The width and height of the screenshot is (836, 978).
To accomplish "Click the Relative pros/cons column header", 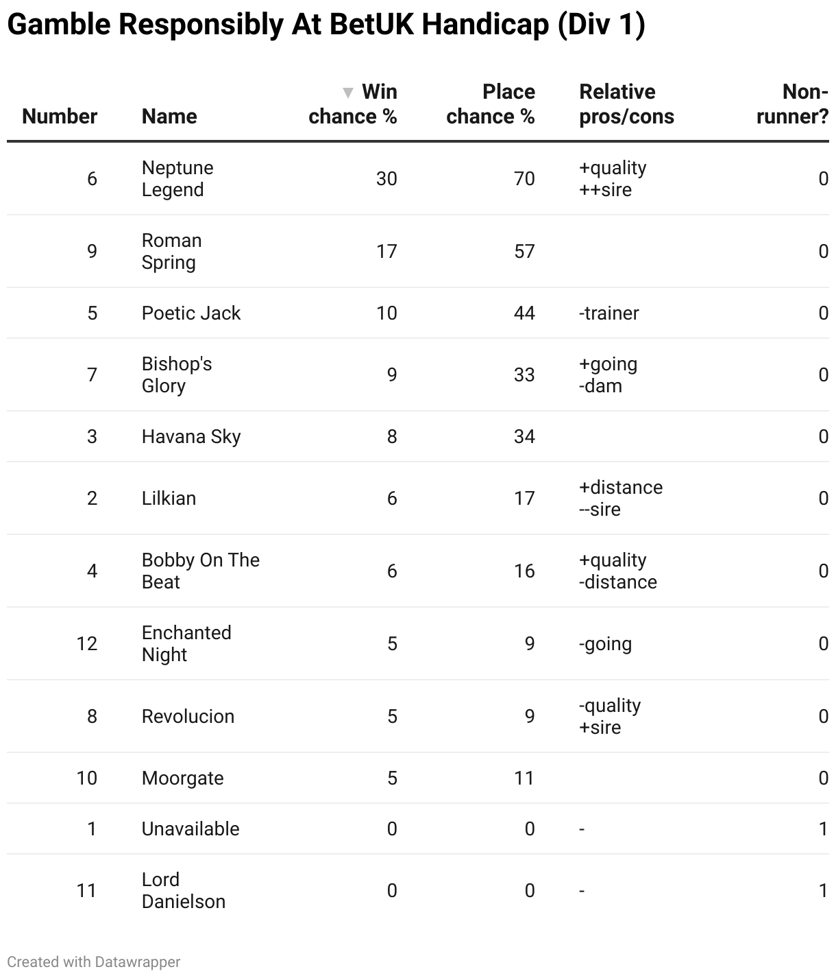I will pyautogui.click(x=626, y=104).
